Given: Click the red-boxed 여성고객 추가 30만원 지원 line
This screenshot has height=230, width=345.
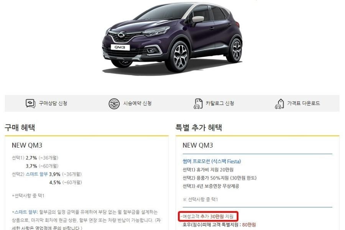Looking at the screenshot, I should [x=208, y=216].
